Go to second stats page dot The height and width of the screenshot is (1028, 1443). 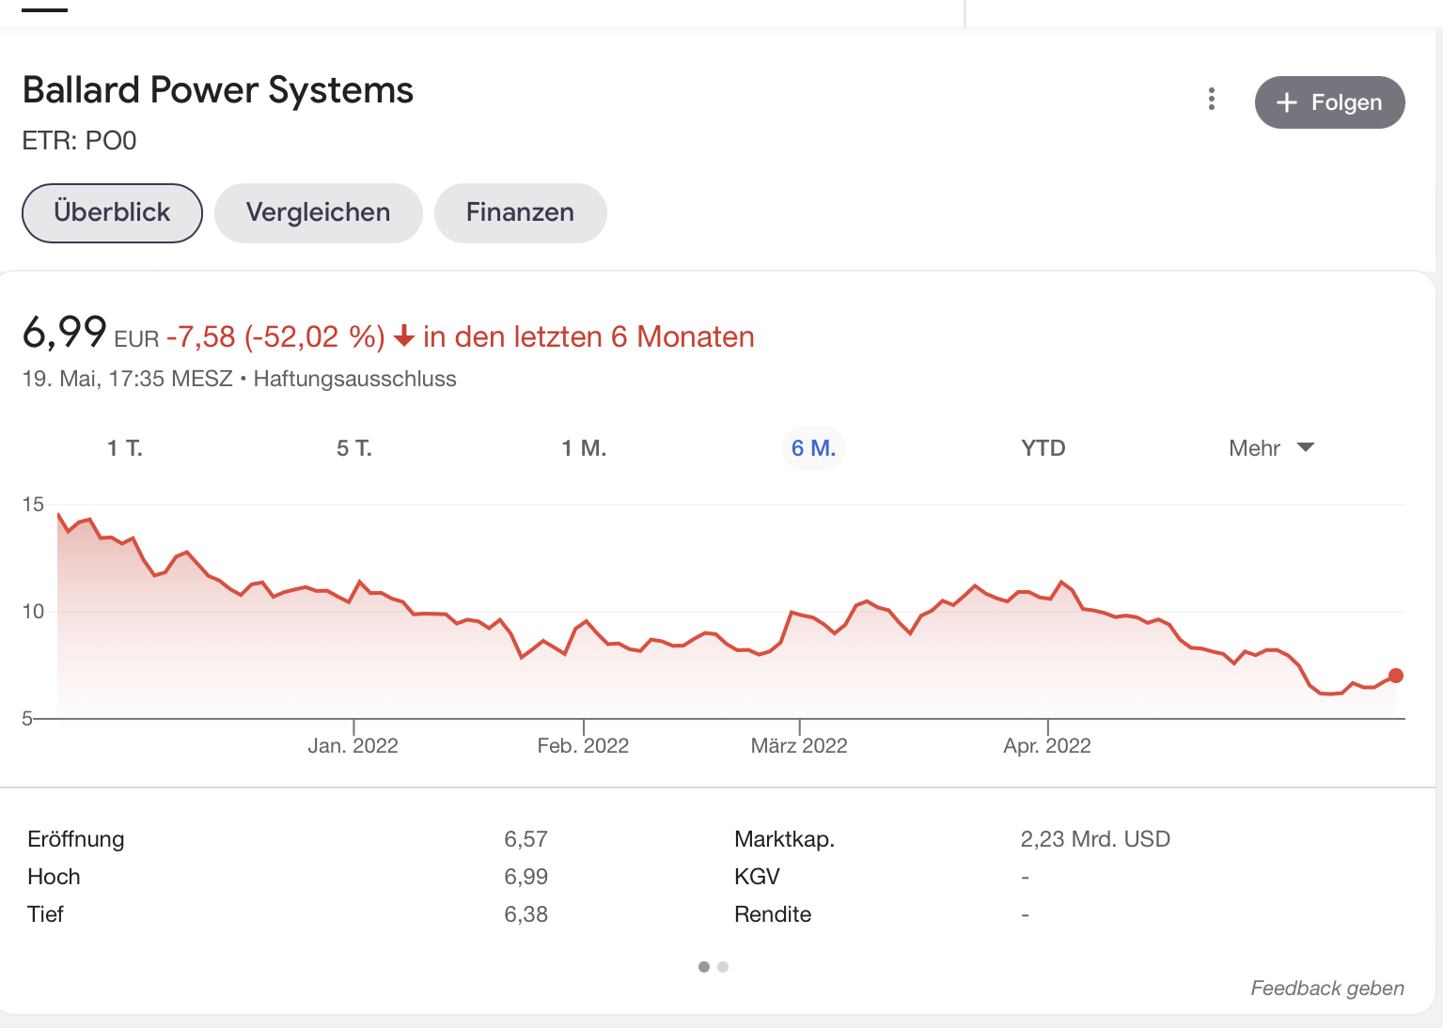[723, 967]
